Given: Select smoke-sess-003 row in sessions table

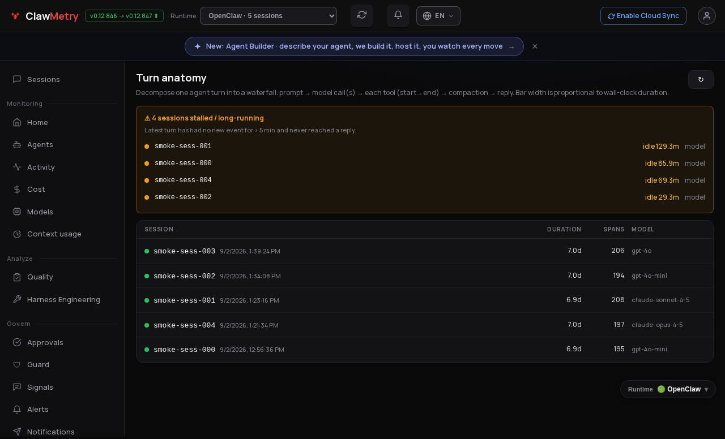Looking at the screenshot, I should coord(425,251).
